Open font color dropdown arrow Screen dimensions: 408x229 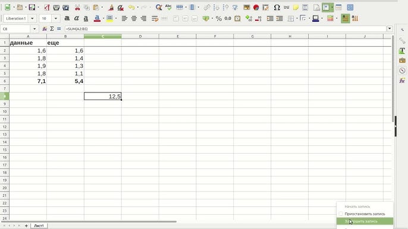(x=103, y=18)
